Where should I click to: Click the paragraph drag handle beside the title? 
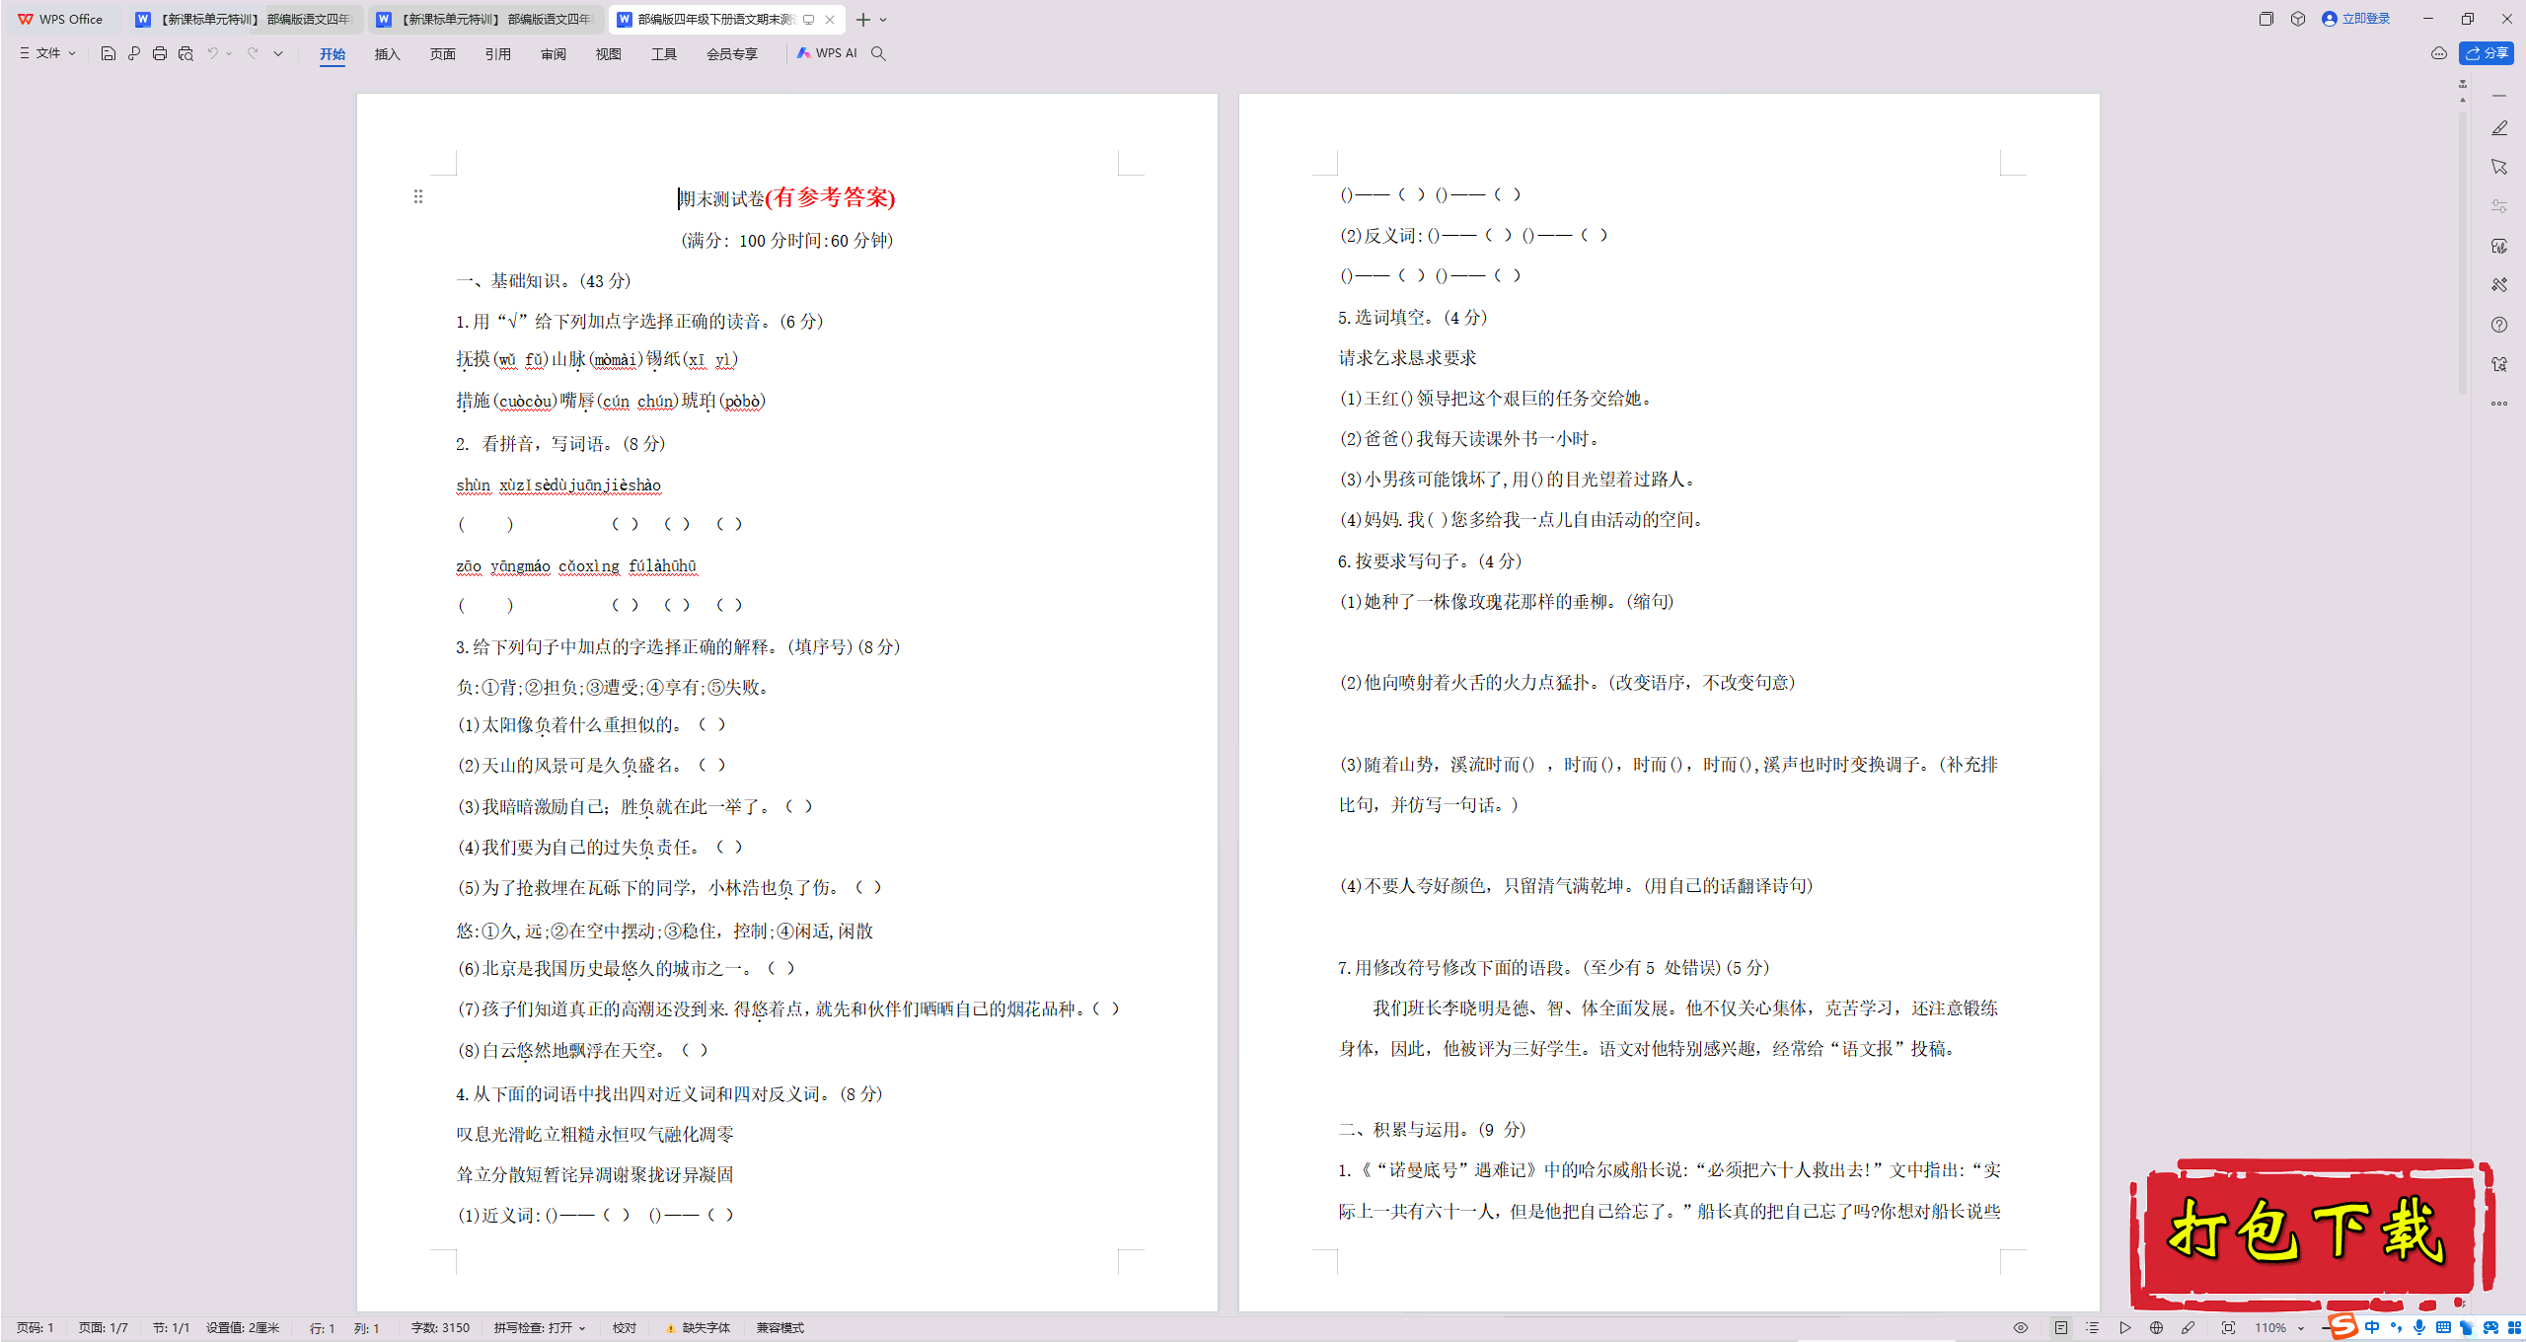coord(418,196)
